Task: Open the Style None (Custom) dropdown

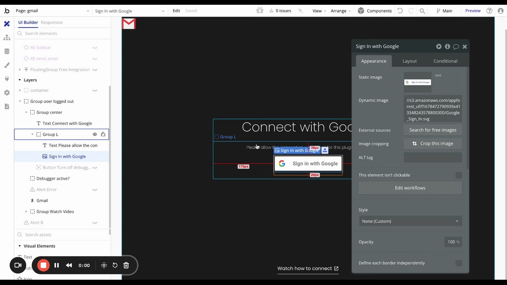Action: click(410, 221)
